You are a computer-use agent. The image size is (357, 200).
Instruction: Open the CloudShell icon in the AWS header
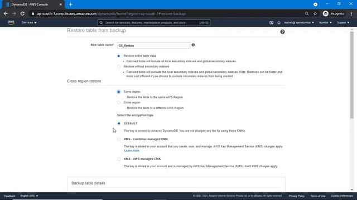(x=271, y=23)
